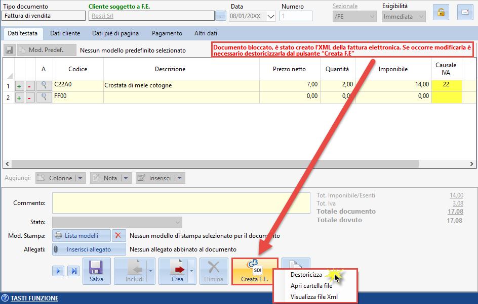Open the Esigibilità Immediata dropdown

coord(421,17)
